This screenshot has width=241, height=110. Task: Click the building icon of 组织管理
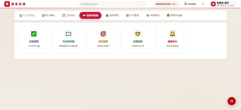pos(107,15)
